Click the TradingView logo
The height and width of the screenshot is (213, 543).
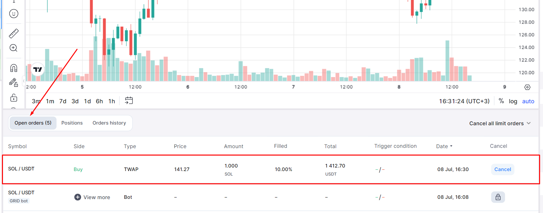click(37, 69)
